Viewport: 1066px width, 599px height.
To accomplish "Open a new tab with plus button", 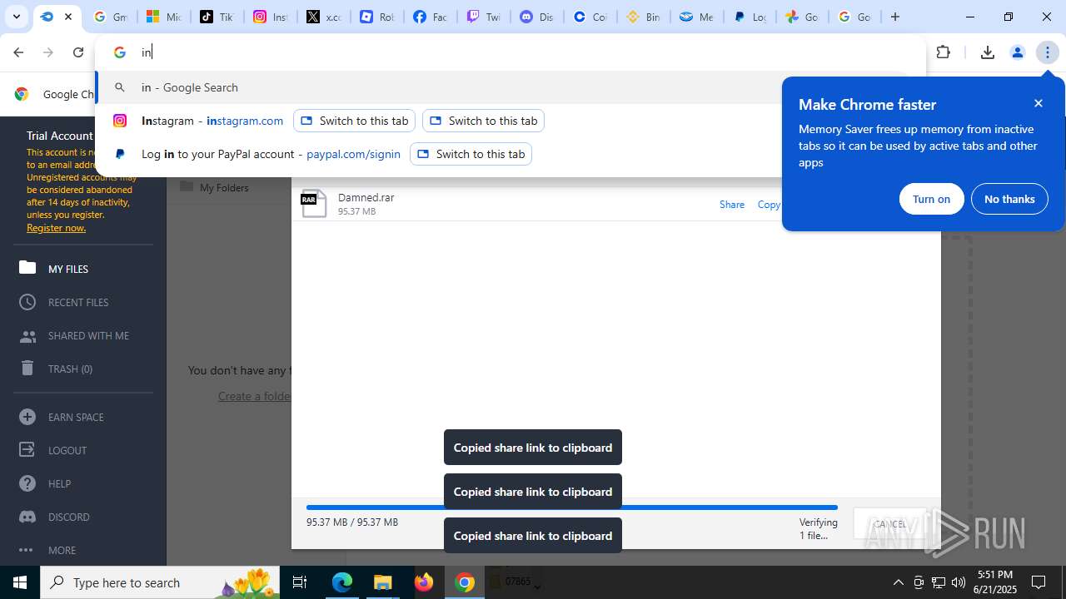I will point(895,17).
